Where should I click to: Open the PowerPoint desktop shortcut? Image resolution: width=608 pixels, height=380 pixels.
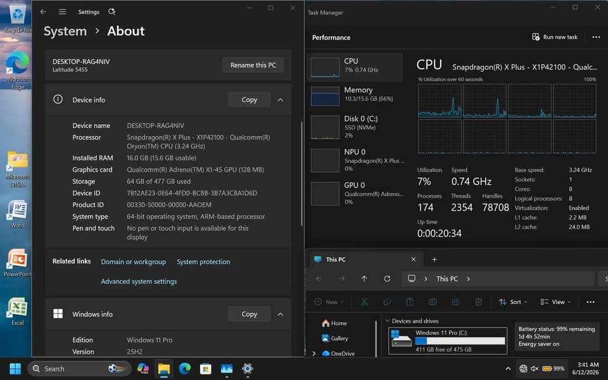(17, 263)
